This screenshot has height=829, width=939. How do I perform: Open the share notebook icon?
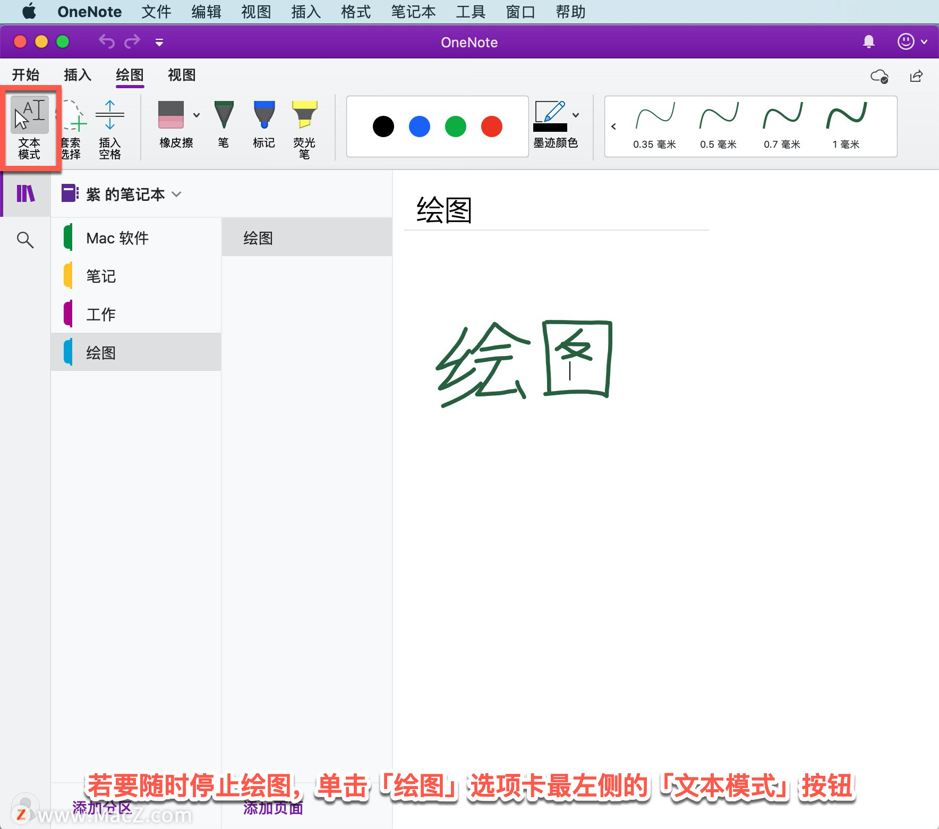[916, 77]
